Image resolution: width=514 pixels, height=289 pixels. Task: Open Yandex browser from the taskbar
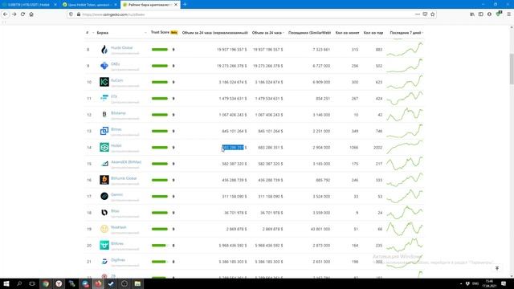tap(59, 283)
